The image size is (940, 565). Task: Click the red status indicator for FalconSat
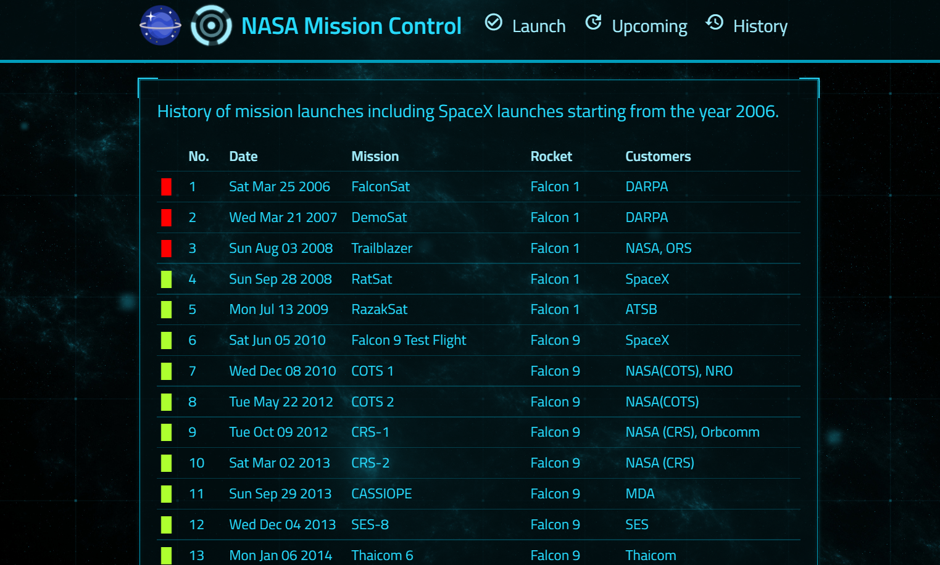pos(166,186)
